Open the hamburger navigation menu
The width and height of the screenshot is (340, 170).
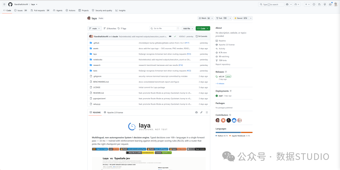click(x=4, y=4)
